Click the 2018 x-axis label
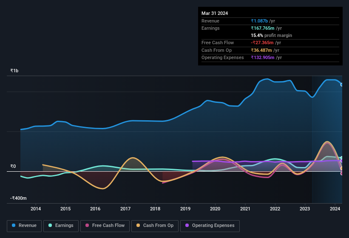The height and width of the screenshot is (238, 349). [155, 209]
